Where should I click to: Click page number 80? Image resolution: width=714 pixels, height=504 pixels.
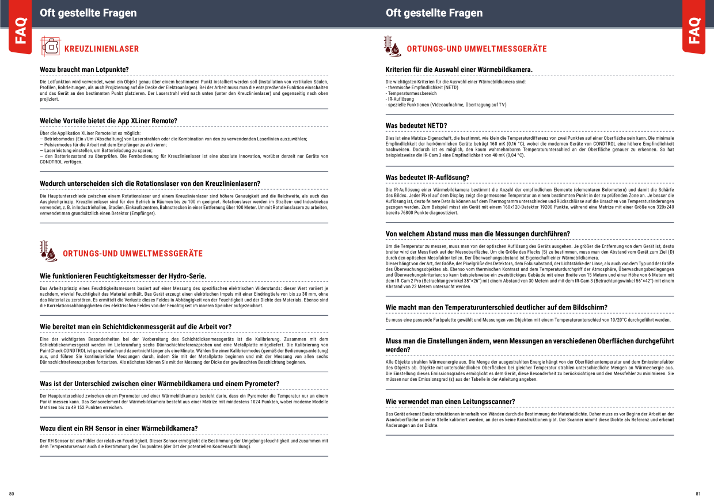pos(11,494)
